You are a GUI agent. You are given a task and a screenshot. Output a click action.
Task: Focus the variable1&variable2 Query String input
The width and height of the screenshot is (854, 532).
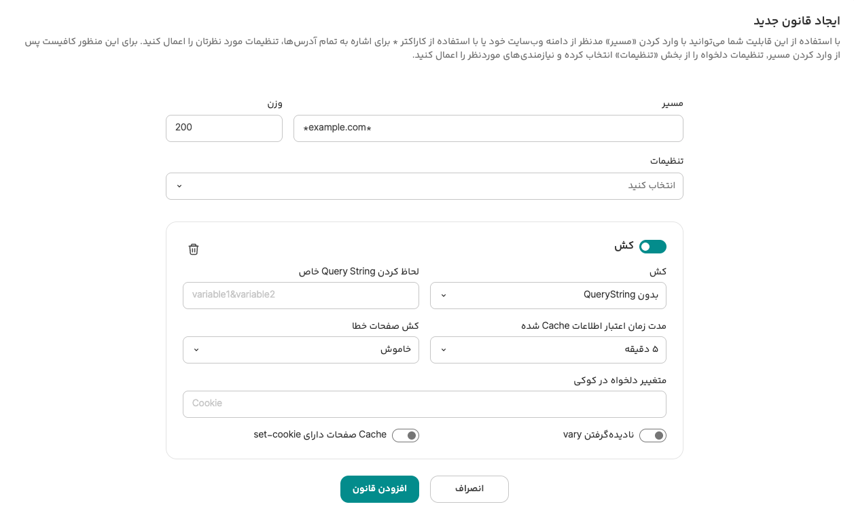300,296
